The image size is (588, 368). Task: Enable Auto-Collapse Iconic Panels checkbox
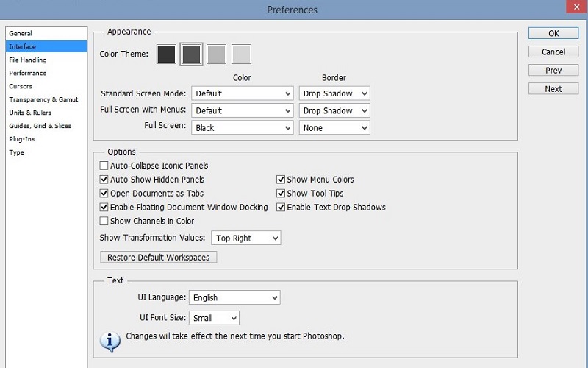click(x=104, y=166)
